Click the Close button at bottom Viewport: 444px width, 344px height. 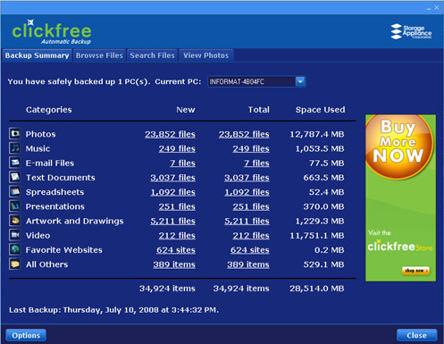(416, 335)
